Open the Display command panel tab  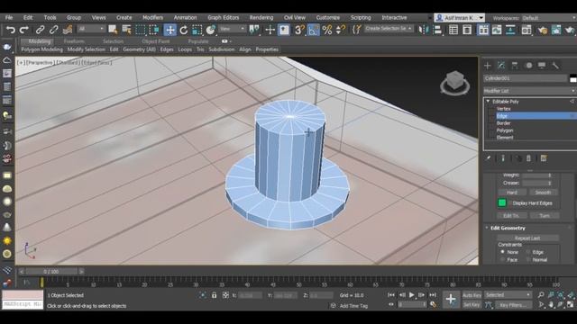pos(542,66)
